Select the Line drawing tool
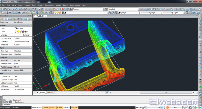The width and height of the screenshot is (202, 109). (x=142, y=9)
